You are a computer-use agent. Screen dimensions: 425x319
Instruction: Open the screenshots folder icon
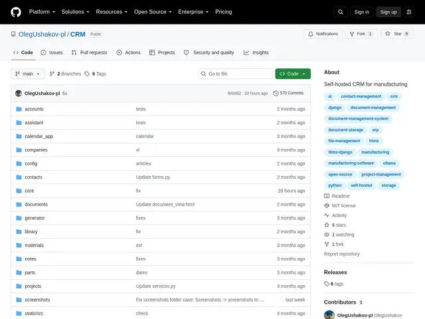19,300
